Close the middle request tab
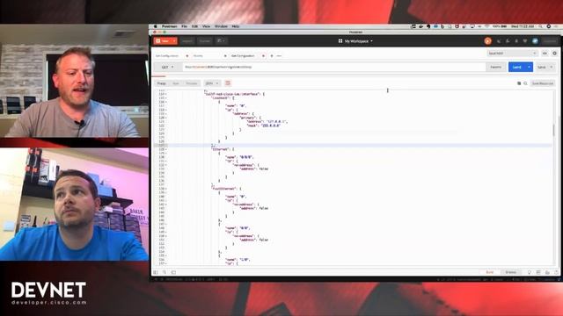This screenshot has width=563, height=316. pos(225,56)
